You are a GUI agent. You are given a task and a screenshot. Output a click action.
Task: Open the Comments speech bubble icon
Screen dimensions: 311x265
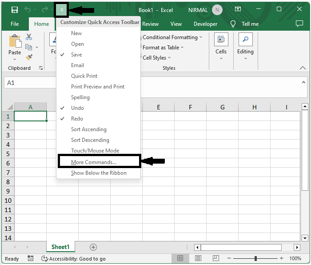click(299, 24)
